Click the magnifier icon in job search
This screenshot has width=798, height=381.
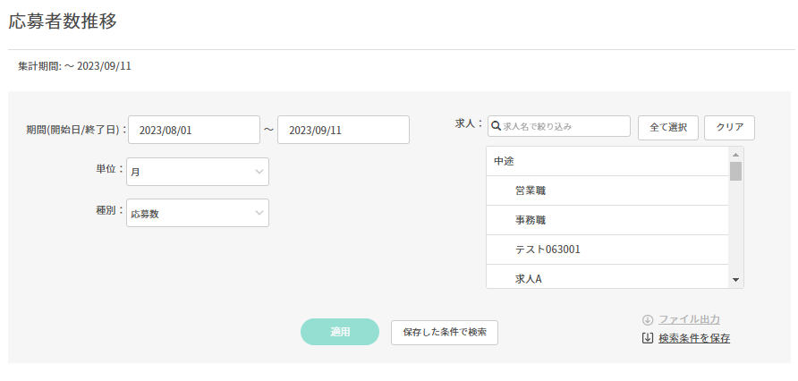tap(496, 127)
